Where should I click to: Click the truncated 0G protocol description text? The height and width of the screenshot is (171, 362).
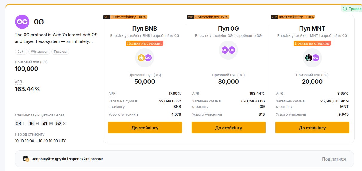56,38
